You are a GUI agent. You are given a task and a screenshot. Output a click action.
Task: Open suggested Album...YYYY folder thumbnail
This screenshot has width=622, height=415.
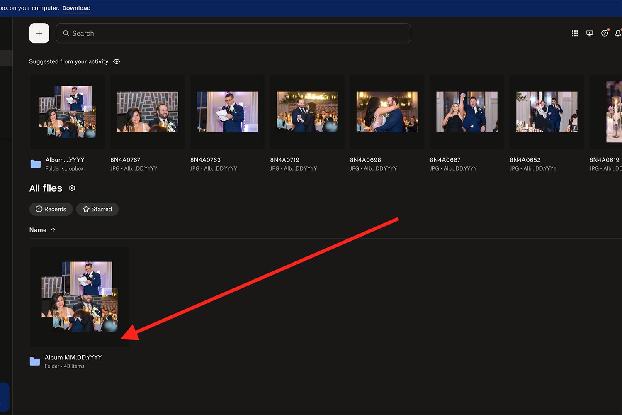tap(68, 112)
